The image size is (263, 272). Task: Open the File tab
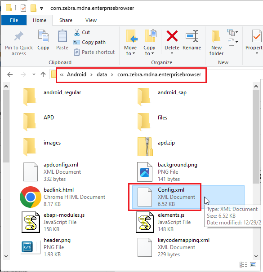[x=14, y=20]
